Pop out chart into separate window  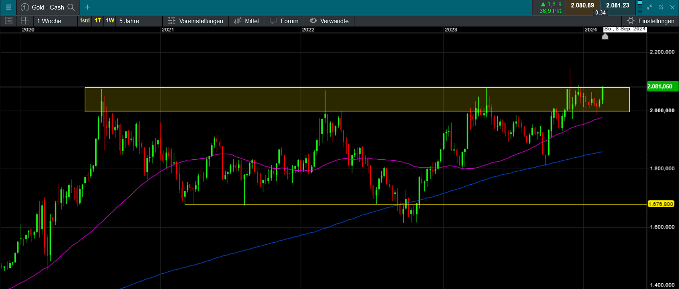(x=661, y=7)
